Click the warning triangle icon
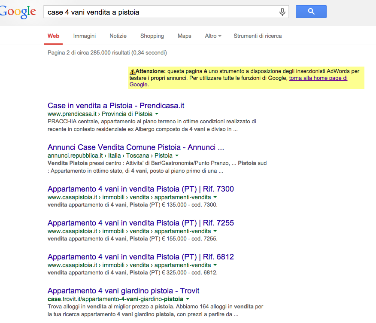 point(132,71)
